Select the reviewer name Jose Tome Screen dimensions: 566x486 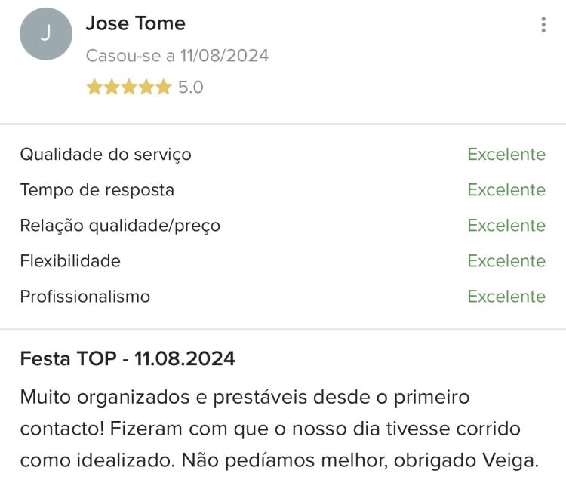pos(136,23)
